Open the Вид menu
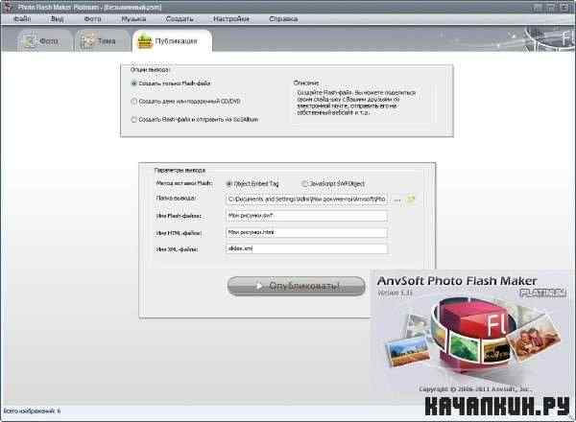 (57, 19)
